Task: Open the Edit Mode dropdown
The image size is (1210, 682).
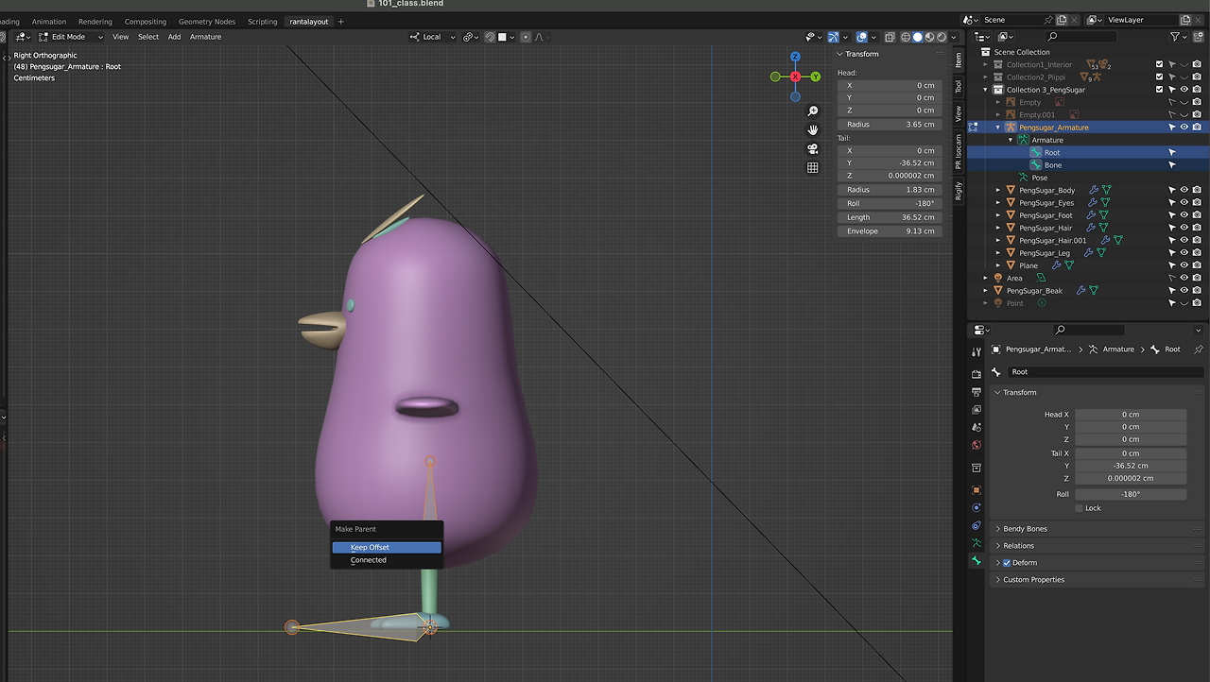Action: tap(71, 37)
